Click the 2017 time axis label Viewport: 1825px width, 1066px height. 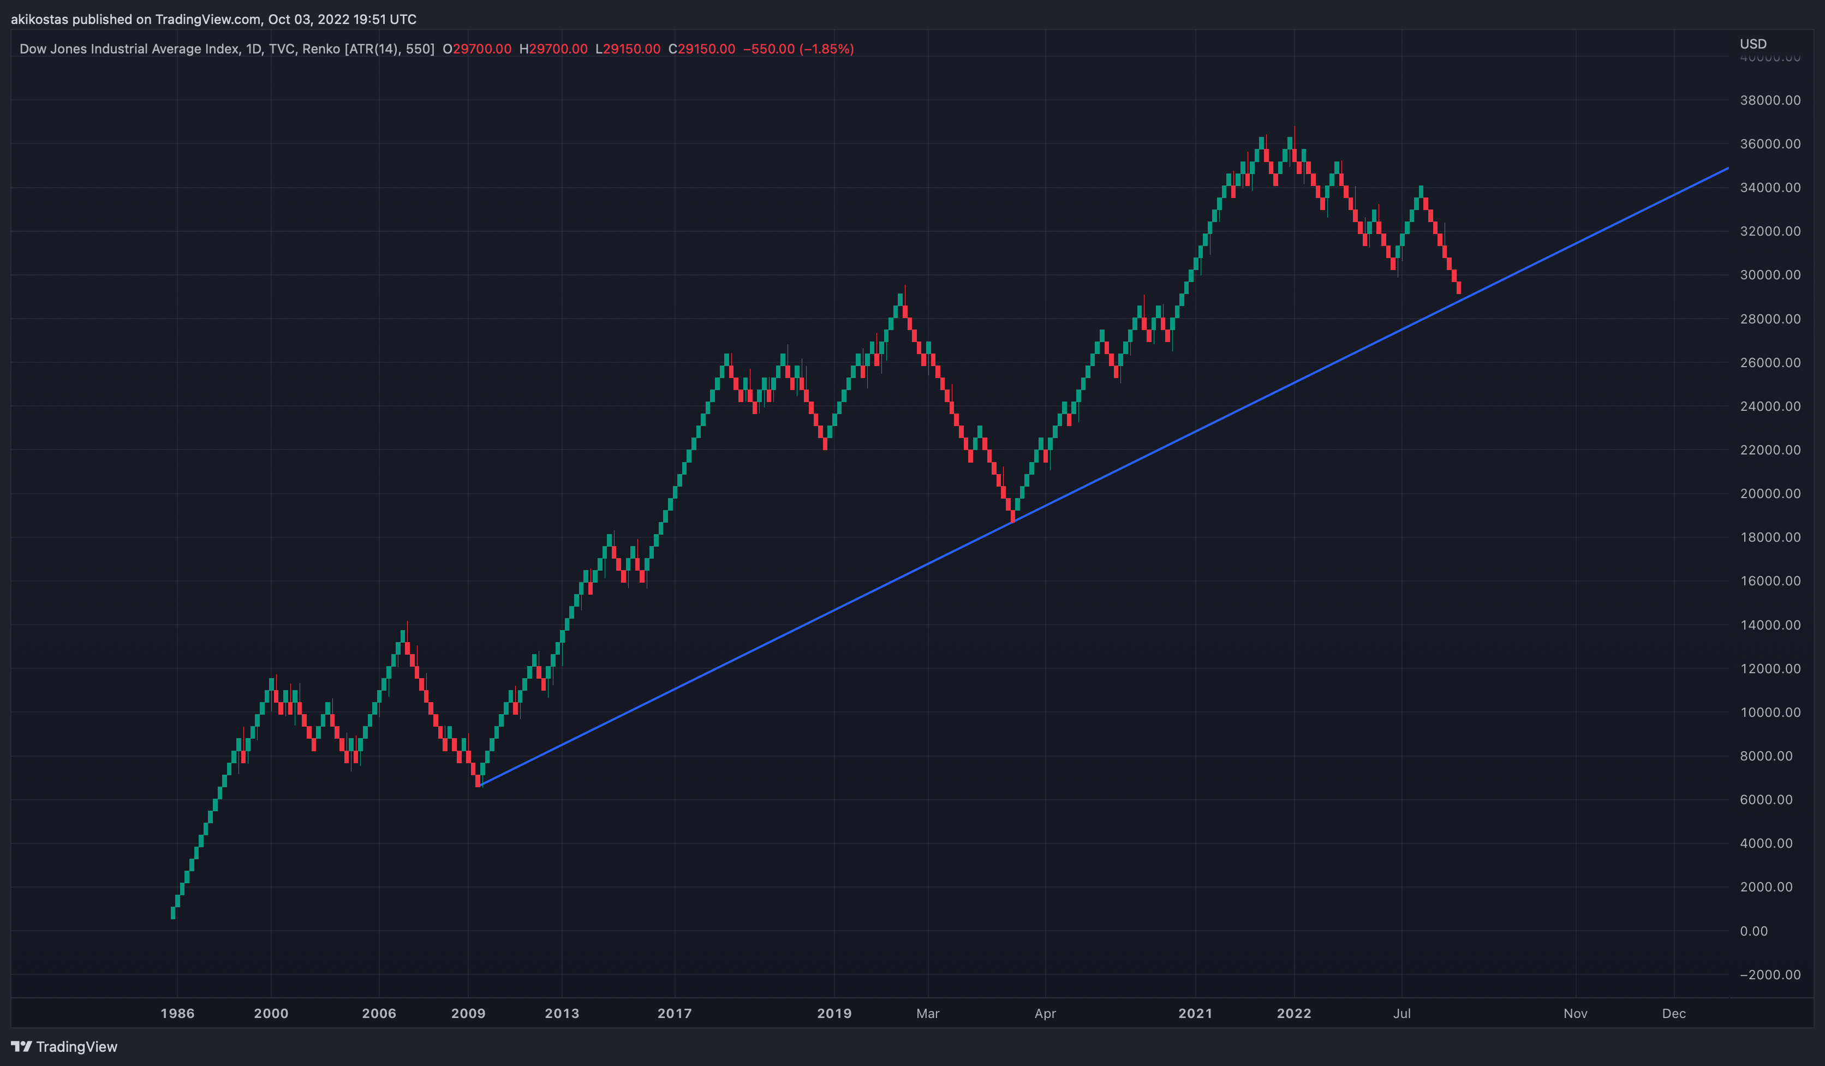click(x=674, y=1013)
